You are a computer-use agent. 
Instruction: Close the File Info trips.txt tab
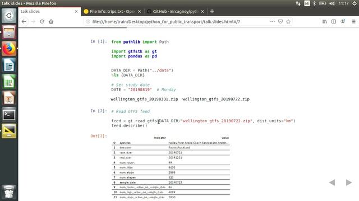[140, 11]
